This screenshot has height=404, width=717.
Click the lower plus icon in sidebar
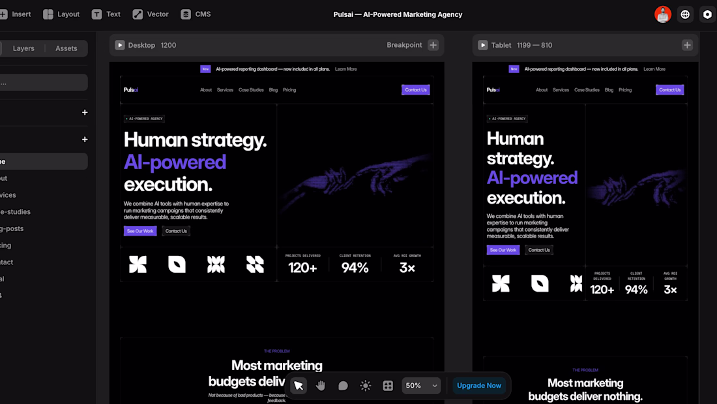tap(85, 139)
